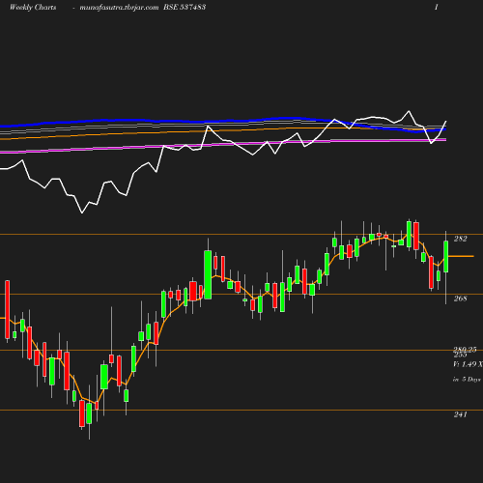
Task: Click the "V: 1.49 X" volume text
Action: 468,364
